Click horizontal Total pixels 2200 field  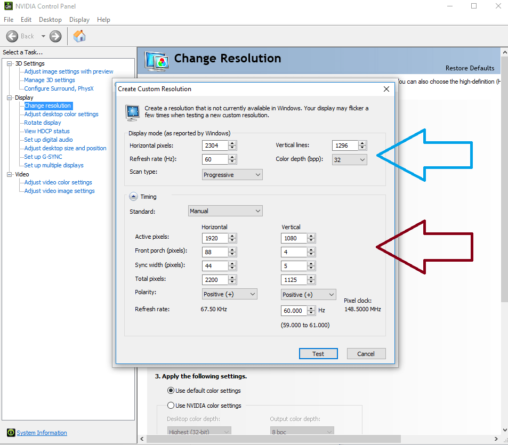coord(215,279)
